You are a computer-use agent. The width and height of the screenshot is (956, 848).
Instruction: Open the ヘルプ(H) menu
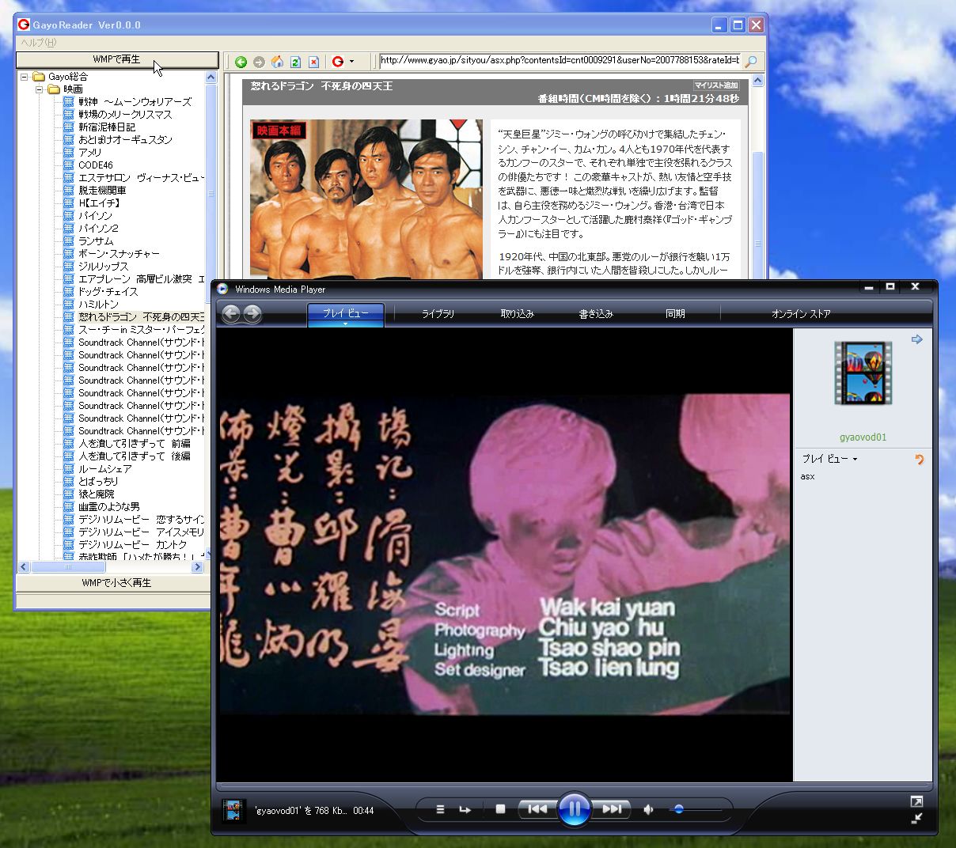(38, 43)
